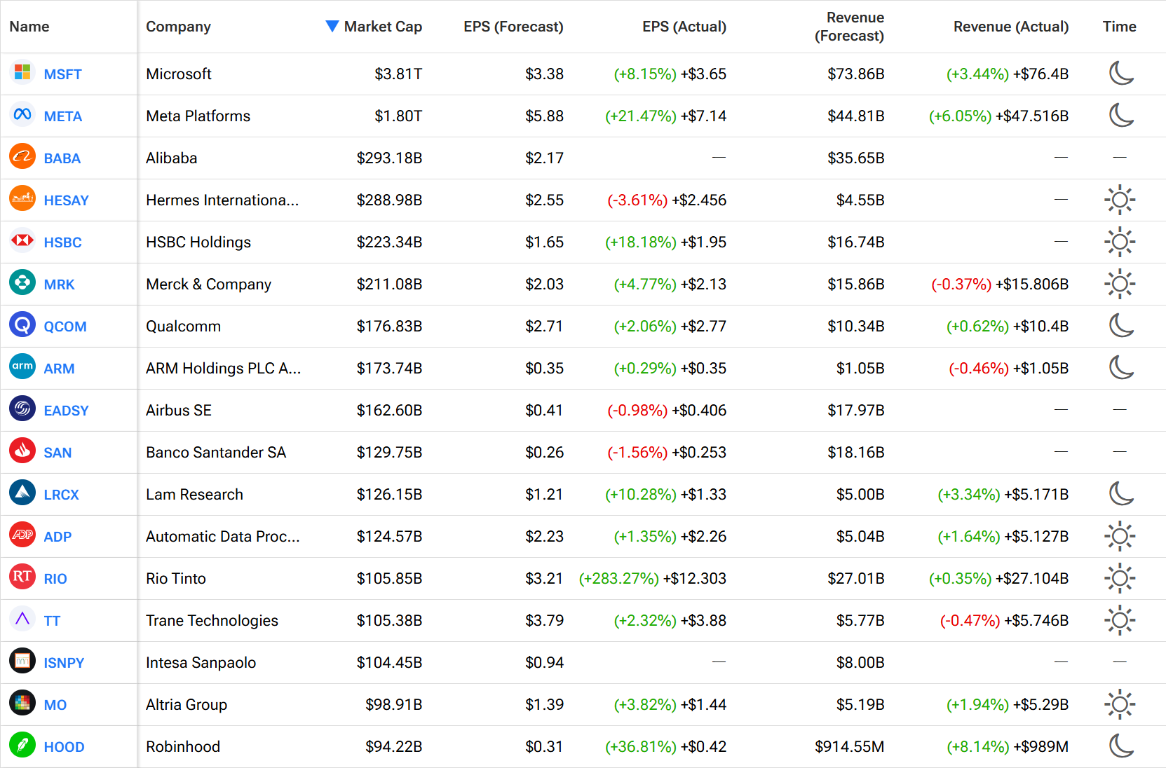Click the moon icon in Qualcomm row

[1120, 325]
